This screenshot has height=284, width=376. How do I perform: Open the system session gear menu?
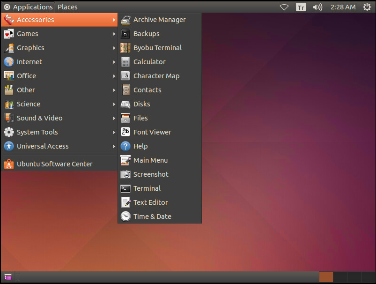367,7
